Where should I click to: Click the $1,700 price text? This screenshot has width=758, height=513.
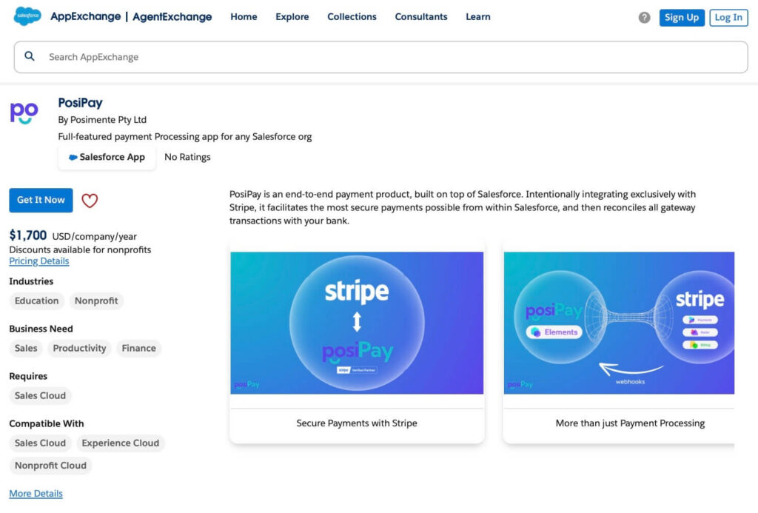pyautogui.click(x=28, y=235)
